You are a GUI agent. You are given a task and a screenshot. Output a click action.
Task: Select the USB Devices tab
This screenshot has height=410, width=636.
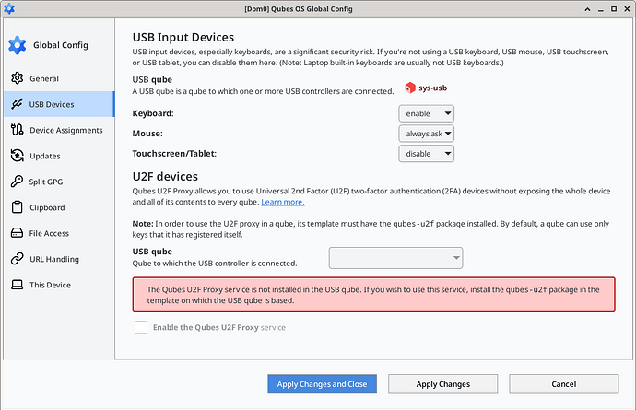pyautogui.click(x=59, y=104)
